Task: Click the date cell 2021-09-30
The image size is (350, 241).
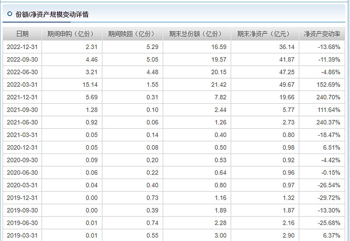Action: 22,110
